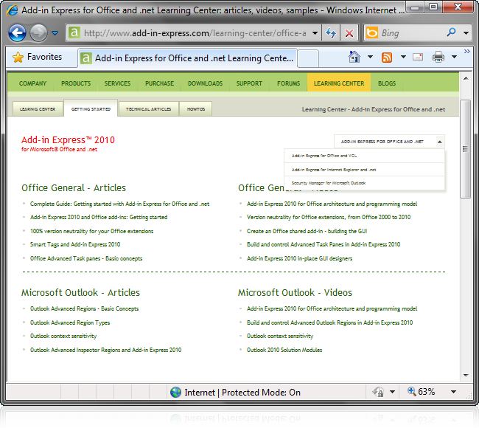Click the Bing search box
479x428 pixels.
coord(411,32)
